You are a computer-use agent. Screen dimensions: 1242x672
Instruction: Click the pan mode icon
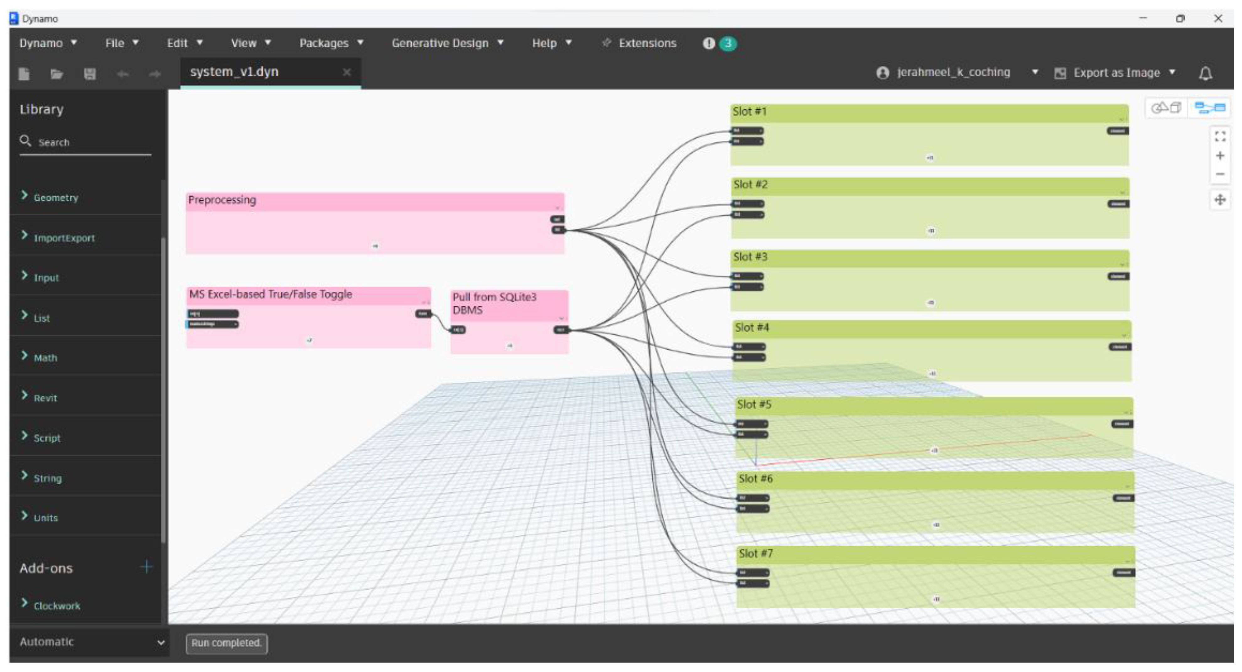[x=1220, y=199]
